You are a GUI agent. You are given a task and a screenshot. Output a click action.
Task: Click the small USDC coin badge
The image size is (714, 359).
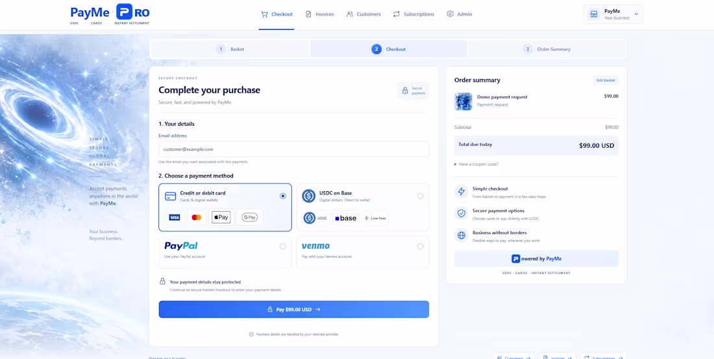pos(316,218)
